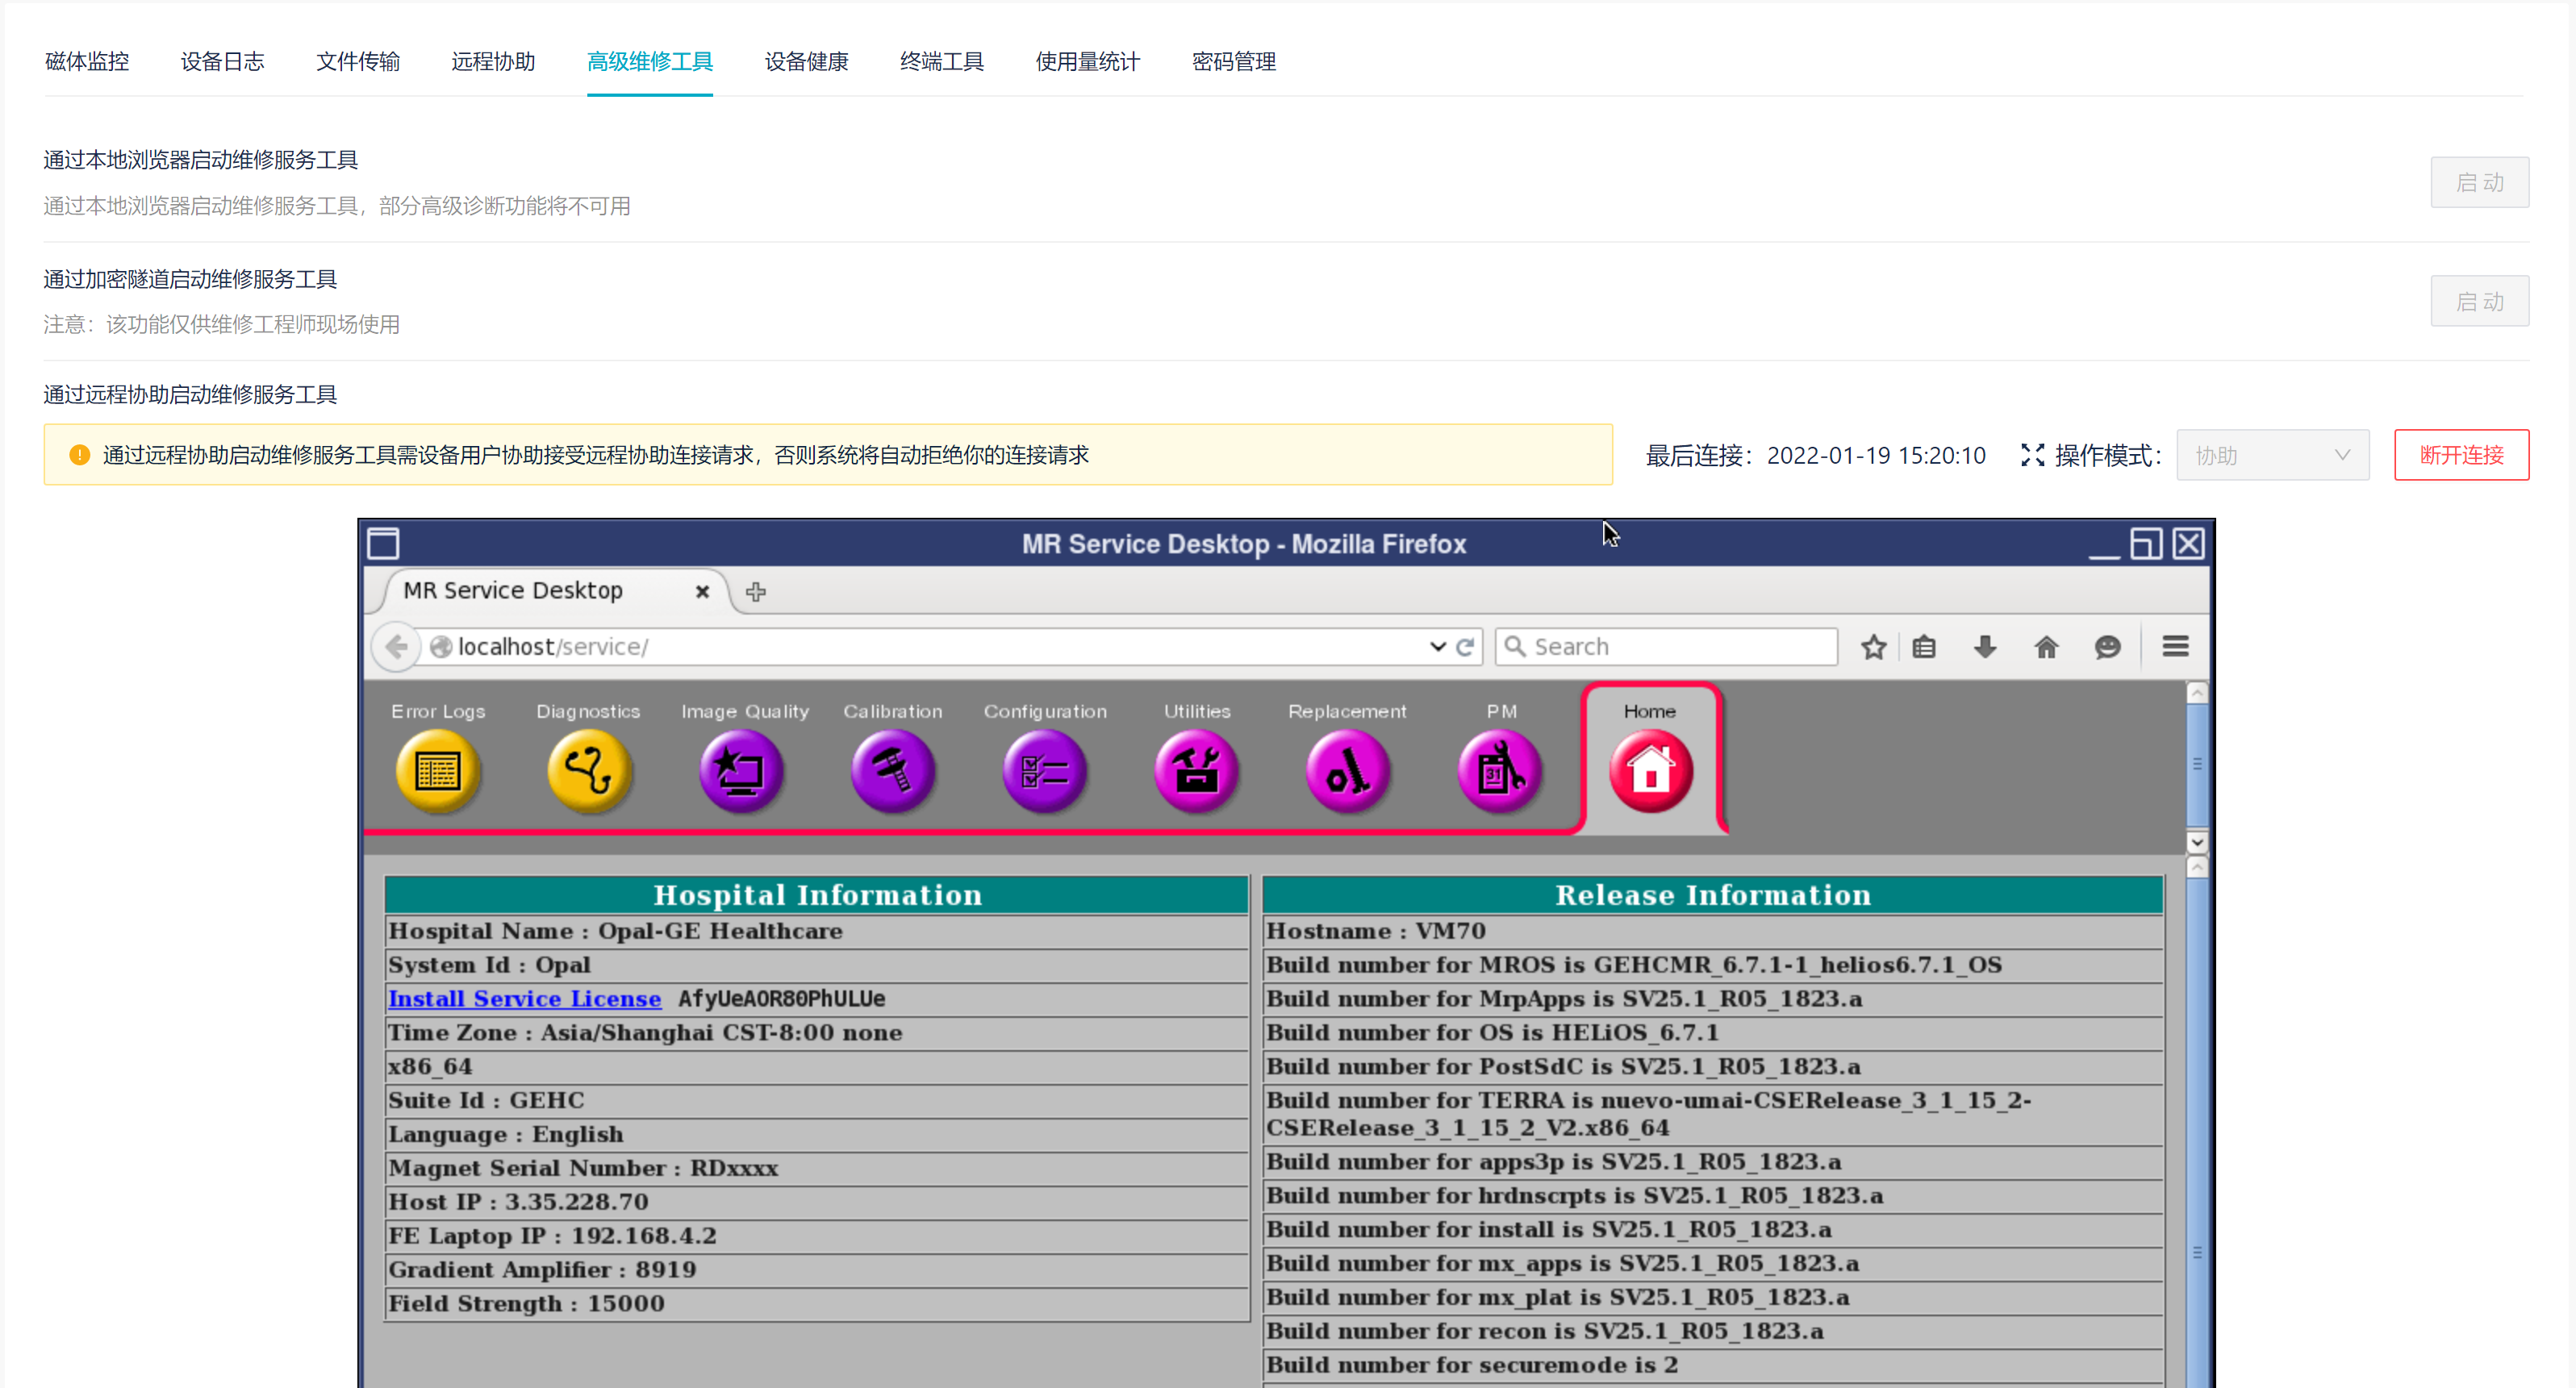Click Firefox bookmark star icon
This screenshot has width=2576, height=1388.
point(1873,647)
